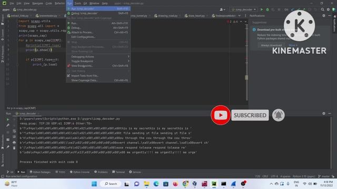Open Pull Requests tool window
The width and height of the screenshot is (337, 189).
tap(2, 54)
